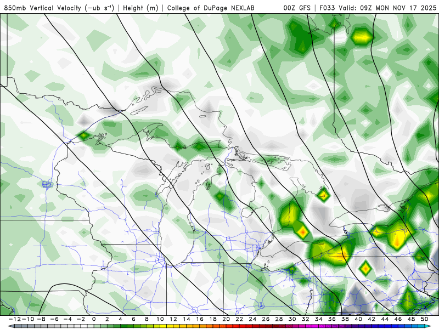The image size is (439, 329).
Task: Click the '36' colorbar scale label
Action: coord(332,319)
